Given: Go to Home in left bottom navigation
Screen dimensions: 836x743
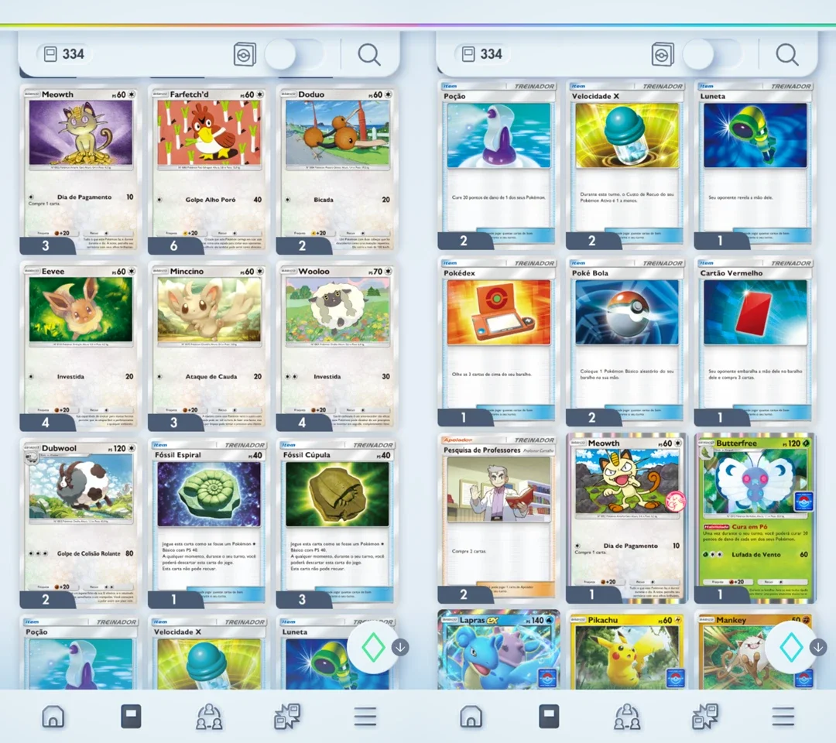Looking at the screenshot, I should coord(53,717).
